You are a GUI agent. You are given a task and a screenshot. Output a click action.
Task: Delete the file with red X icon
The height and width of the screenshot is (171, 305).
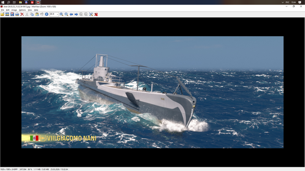tap(22, 14)
